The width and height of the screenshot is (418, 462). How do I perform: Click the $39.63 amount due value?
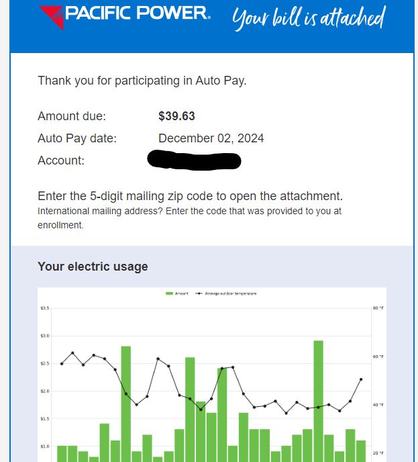(176, 116)
